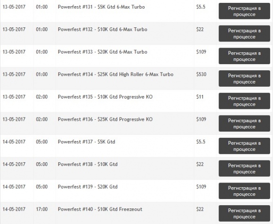Select Powerfest #135 $10K Gtd Progressive KO title
273x224 pixels.
105,97
